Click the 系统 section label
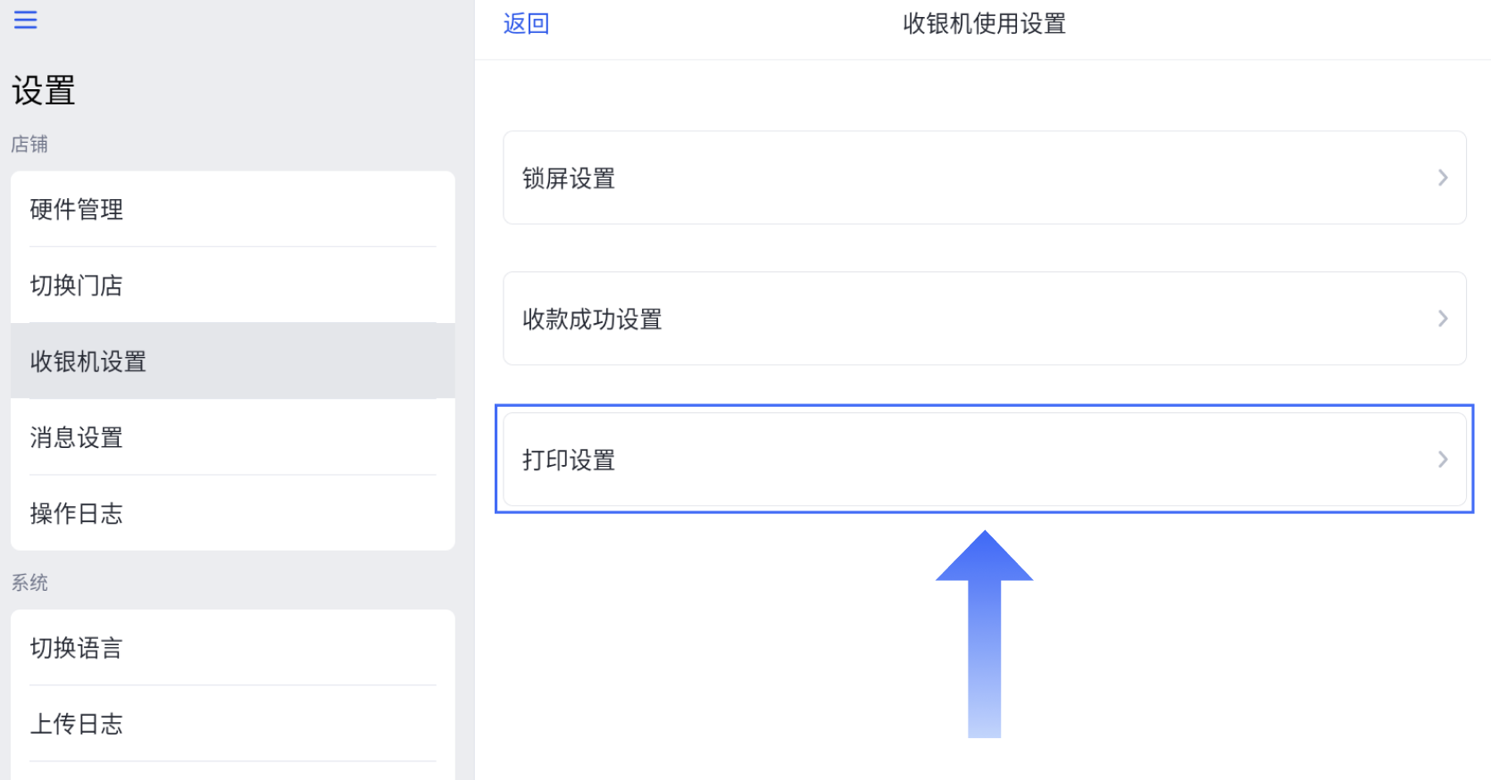1491x780 pixels. point(29,582)
